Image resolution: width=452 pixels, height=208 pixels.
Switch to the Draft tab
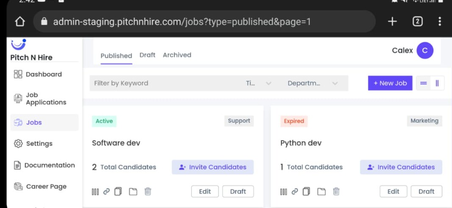[x=147, y=55]
